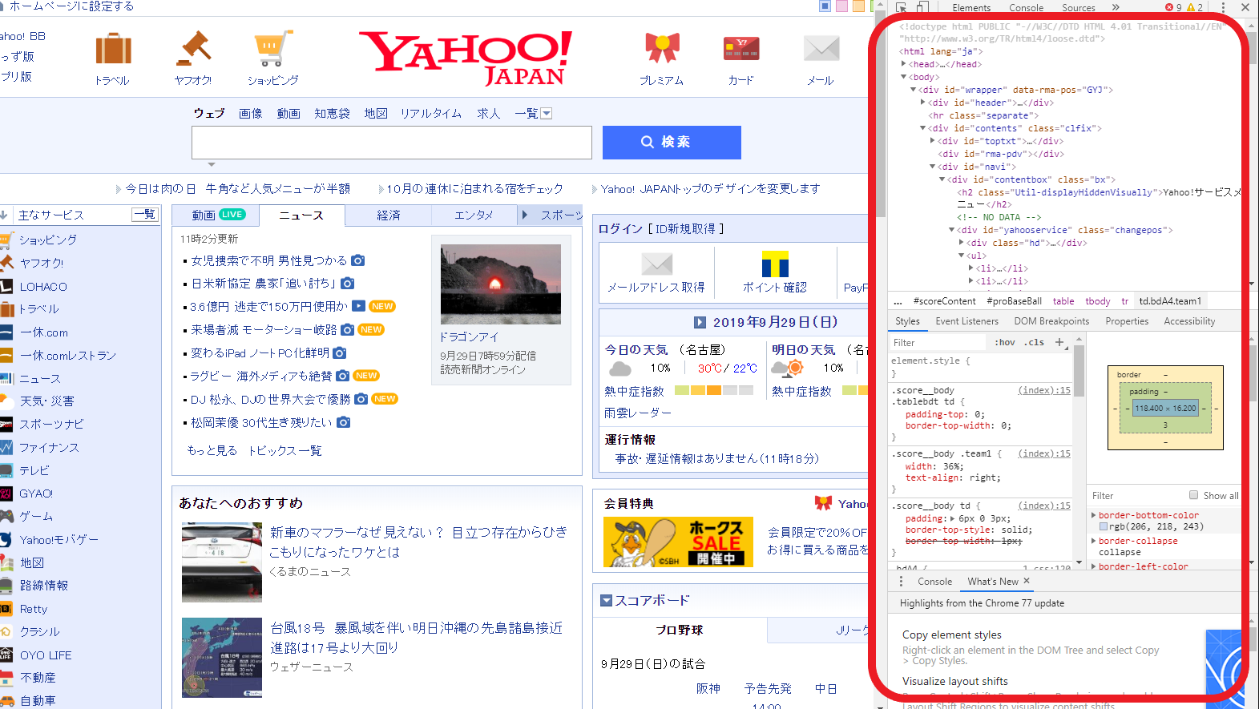Click today's weather cloud icon for 名古屋
This screenshot has width=1259, height=709.
coord(620,369)
